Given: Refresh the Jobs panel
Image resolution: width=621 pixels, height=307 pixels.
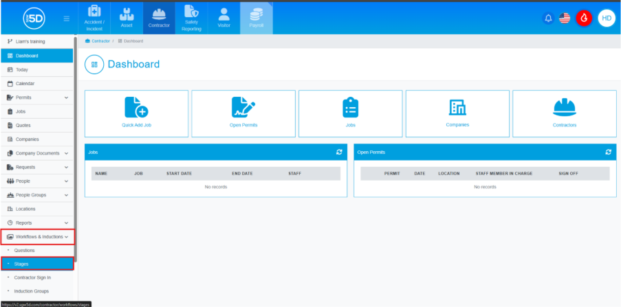Looking at the screenshot, I should (338, 152).
